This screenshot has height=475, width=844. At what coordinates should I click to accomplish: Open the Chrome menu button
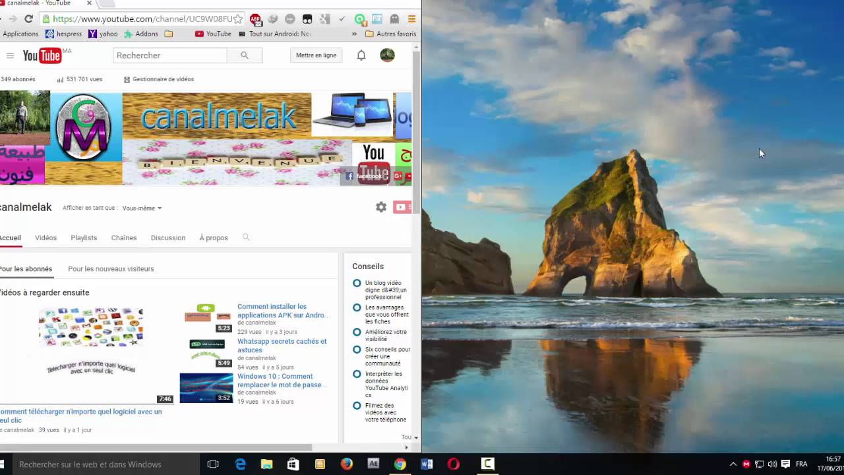411,19
